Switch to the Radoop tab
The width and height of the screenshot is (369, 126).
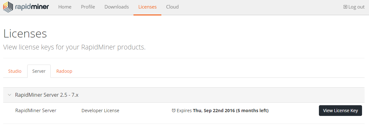[64, 71]
